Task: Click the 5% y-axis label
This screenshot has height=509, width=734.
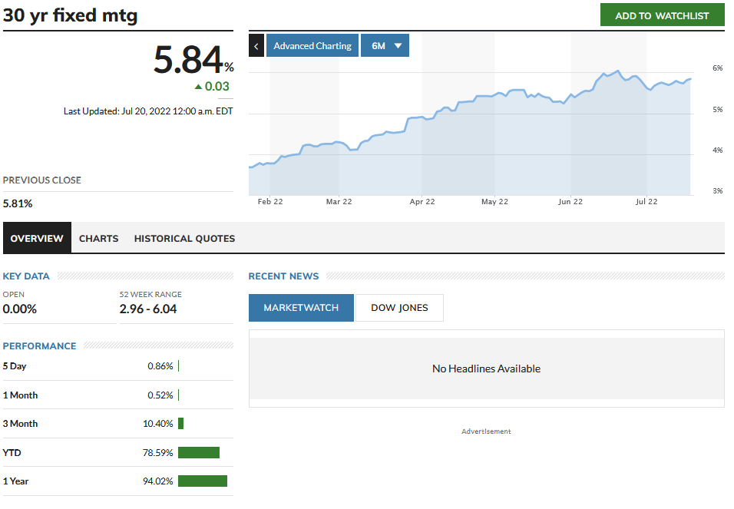Action: (x=718, y=109)
